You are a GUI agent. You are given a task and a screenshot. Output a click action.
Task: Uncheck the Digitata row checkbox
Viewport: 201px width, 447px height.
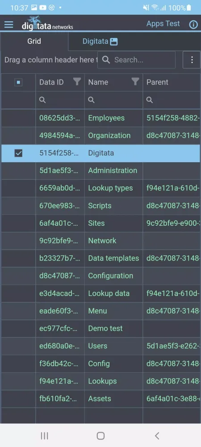[x=18, y=153]
